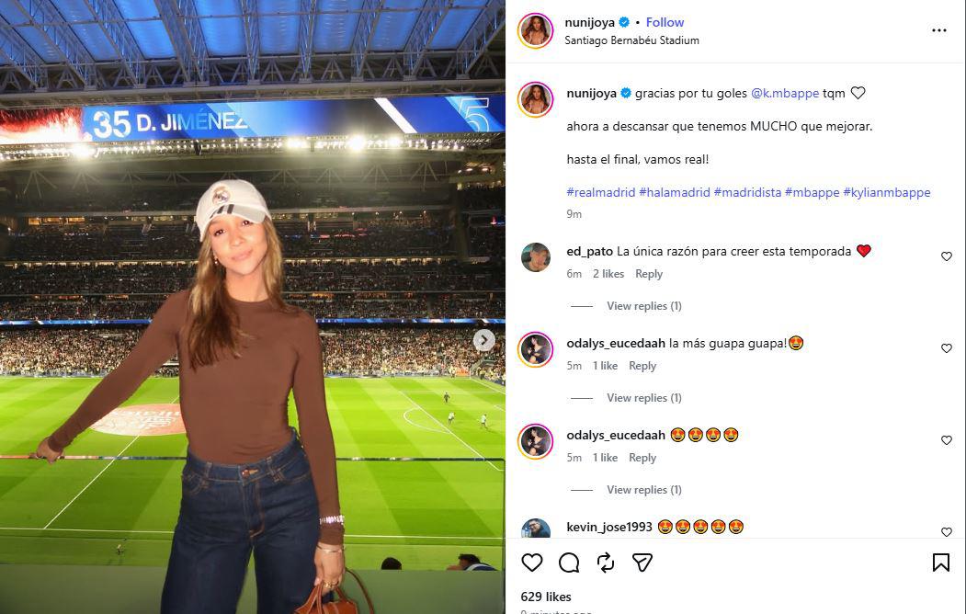Viewport: 966px width, 614px height.
Task: View replies to odalys_eucedaah's first comment
Action: click(643, 397)
